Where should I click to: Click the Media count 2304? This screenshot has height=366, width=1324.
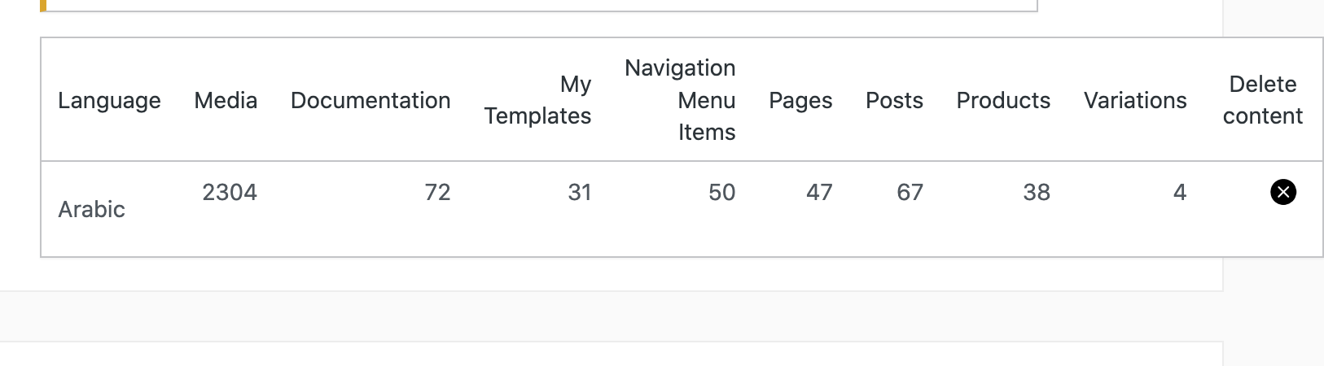(x=230, y=192)
